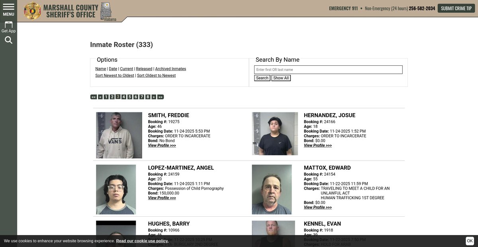The height and width of the screenshot is (247, 478).
Task: Jump to last page with double-right arrow
Action: 161,97
